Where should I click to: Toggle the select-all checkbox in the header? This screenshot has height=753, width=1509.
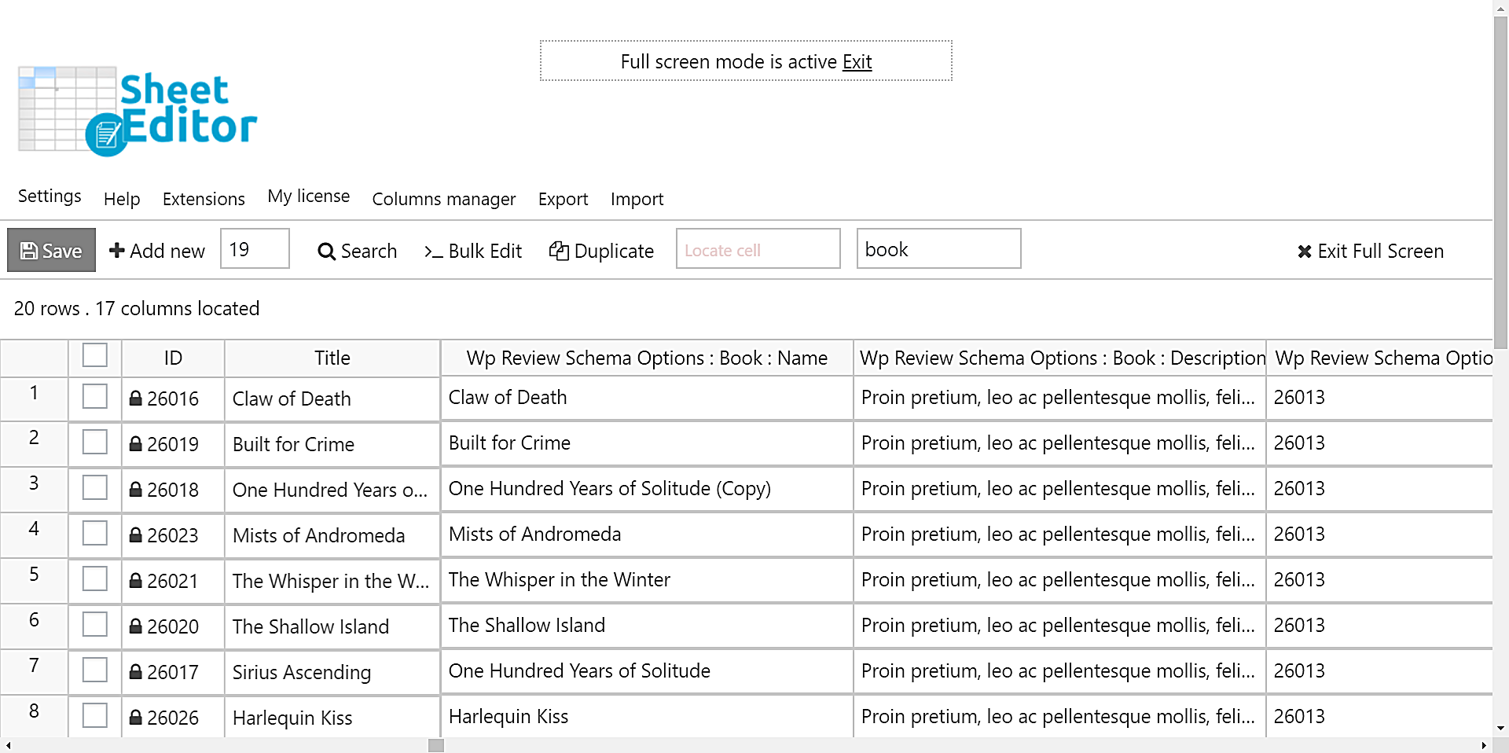click(95, 355)
